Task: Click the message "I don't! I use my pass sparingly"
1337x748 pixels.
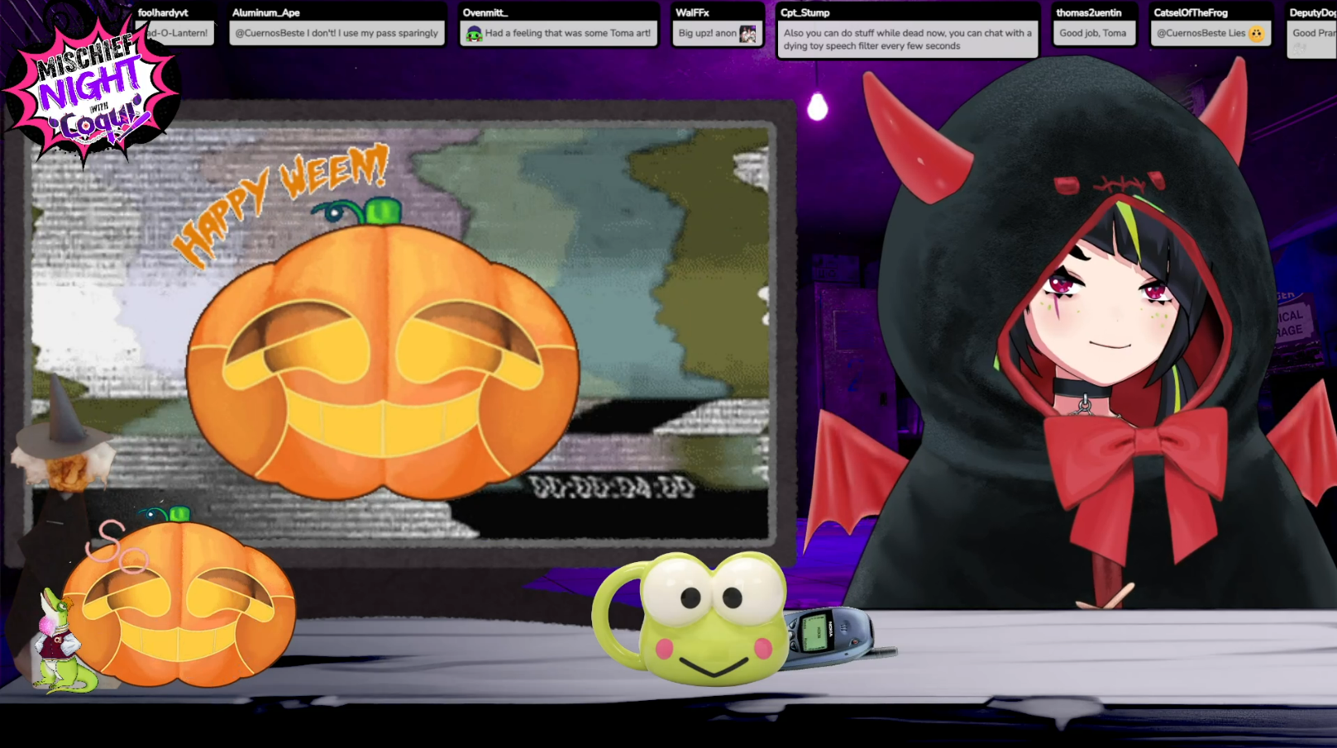Action: tap(337, 33)
